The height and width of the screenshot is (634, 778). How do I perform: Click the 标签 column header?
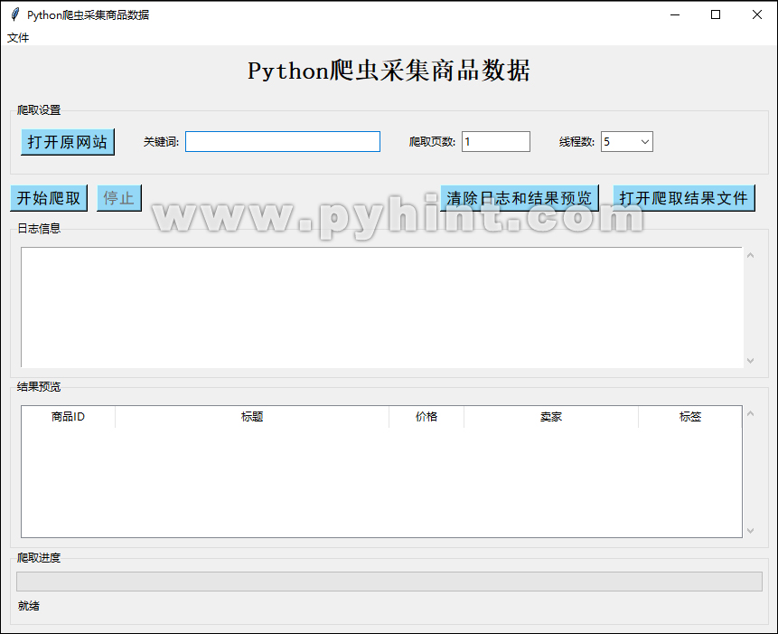coord(689,417)
